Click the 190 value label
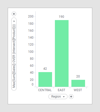 click(x=61, y=17)
